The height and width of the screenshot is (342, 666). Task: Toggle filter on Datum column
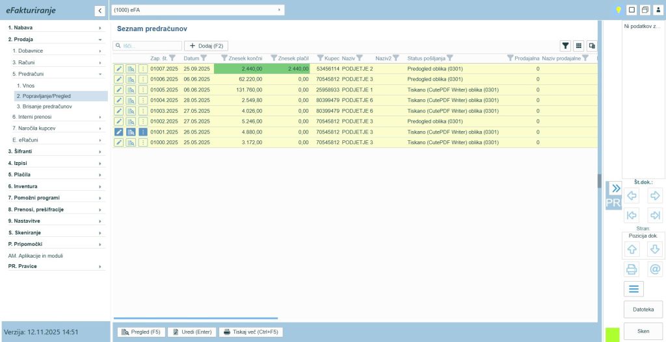point(204,58)
